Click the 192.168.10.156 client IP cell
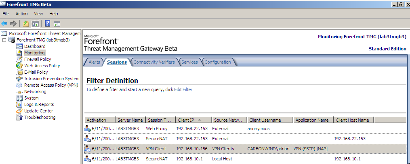Screen dimensions: 410x164 192,149
